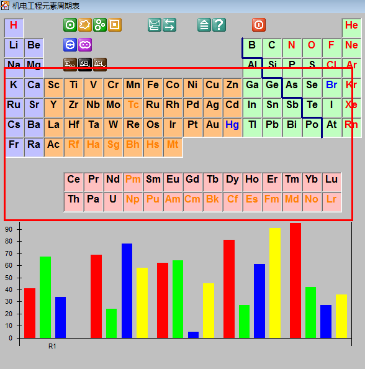Select the Zn element cell
The image size is (365, 369).
tap(232, 88)
